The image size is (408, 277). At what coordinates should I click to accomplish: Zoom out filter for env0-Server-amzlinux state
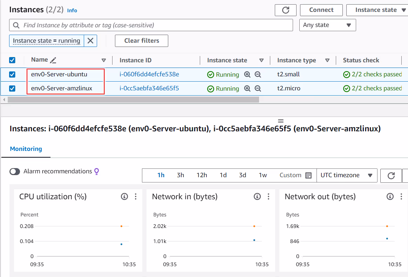pyautogui.click(x=258, y=89)
